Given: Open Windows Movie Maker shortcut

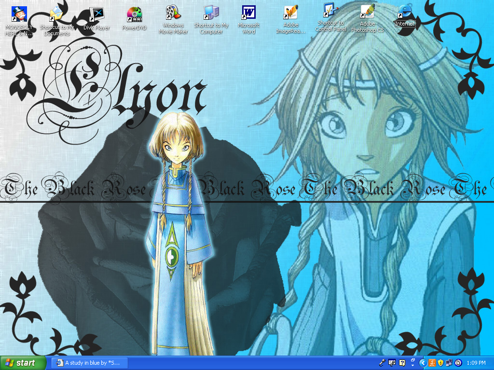Looking at the screenshot, I should pyautogui.click(x=173, y=19).
